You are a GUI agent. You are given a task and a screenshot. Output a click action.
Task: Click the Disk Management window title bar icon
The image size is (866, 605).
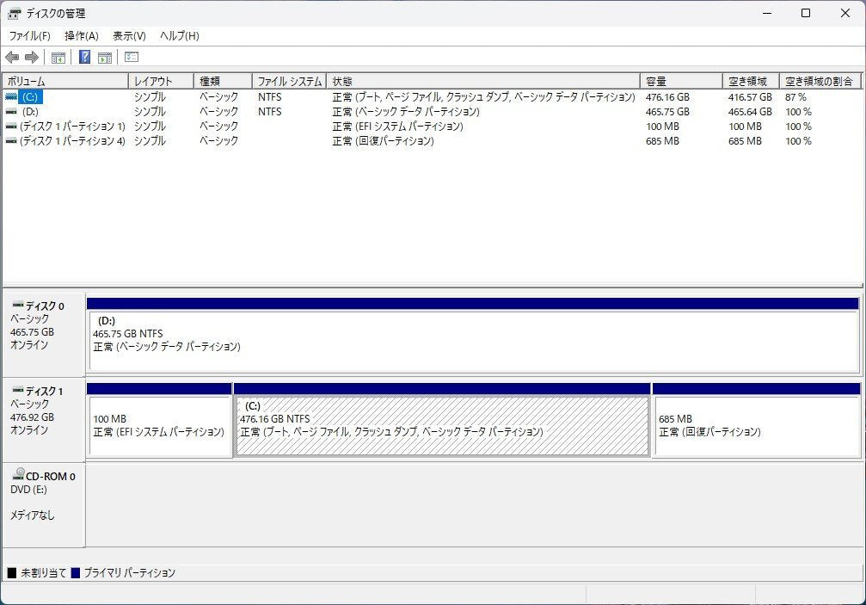pyautogui.click(x=14, y=13)
